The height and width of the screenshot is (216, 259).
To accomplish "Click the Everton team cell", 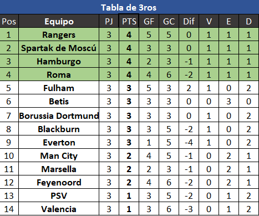I will point(59,142).
